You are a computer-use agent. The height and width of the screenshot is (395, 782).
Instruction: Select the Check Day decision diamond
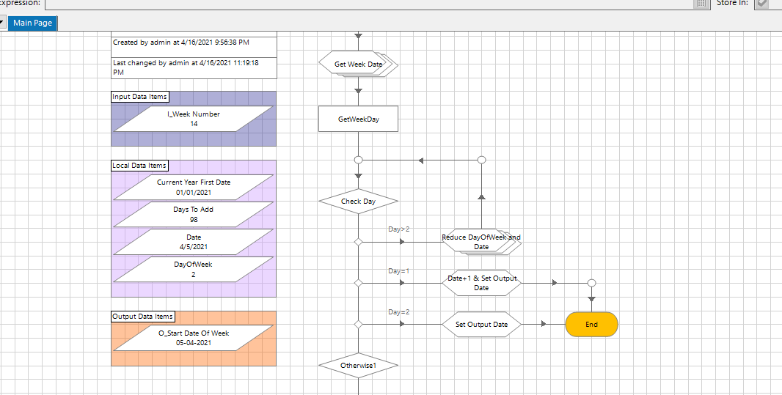click(358, 202)
